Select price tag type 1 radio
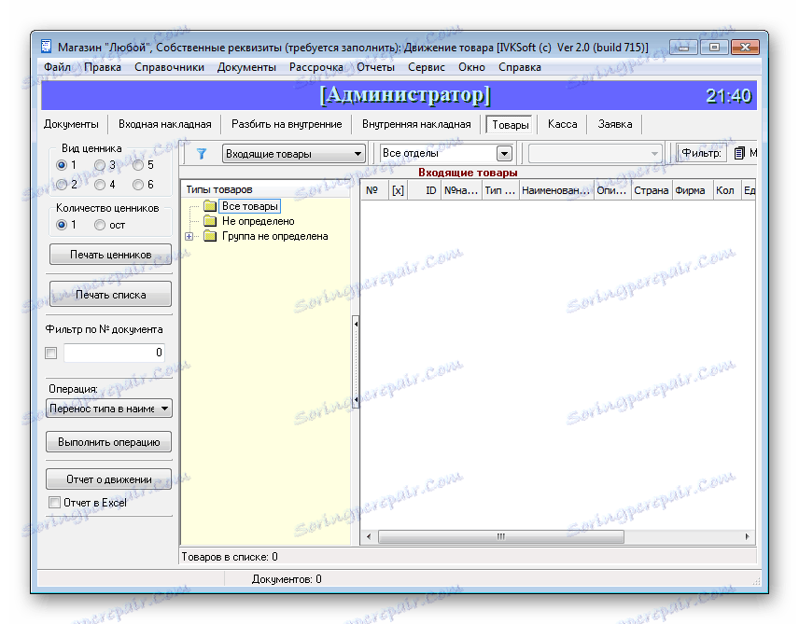The width and height of the screenshot is (799, 624). pos(62,165)
